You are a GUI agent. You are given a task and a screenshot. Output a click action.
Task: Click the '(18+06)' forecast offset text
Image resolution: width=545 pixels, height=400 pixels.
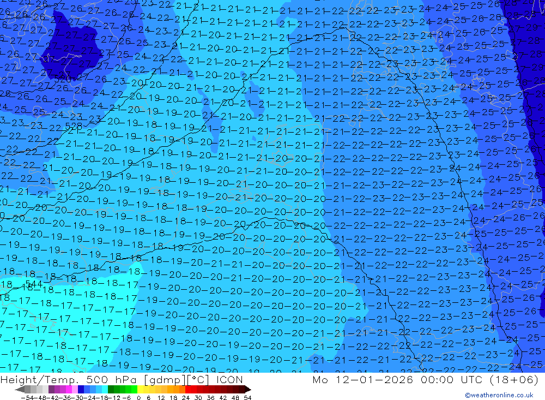click(514, 379)
